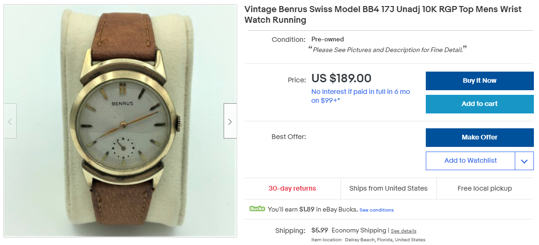Enlarge the Benrus watch main photo
The width and height of the screenshot is (539, 245).
click(120, 121)
